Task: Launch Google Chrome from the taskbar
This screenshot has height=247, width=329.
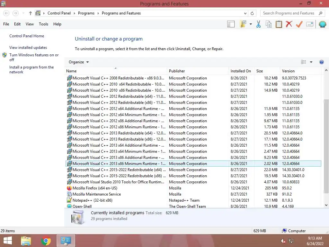Action: [46, 241]
